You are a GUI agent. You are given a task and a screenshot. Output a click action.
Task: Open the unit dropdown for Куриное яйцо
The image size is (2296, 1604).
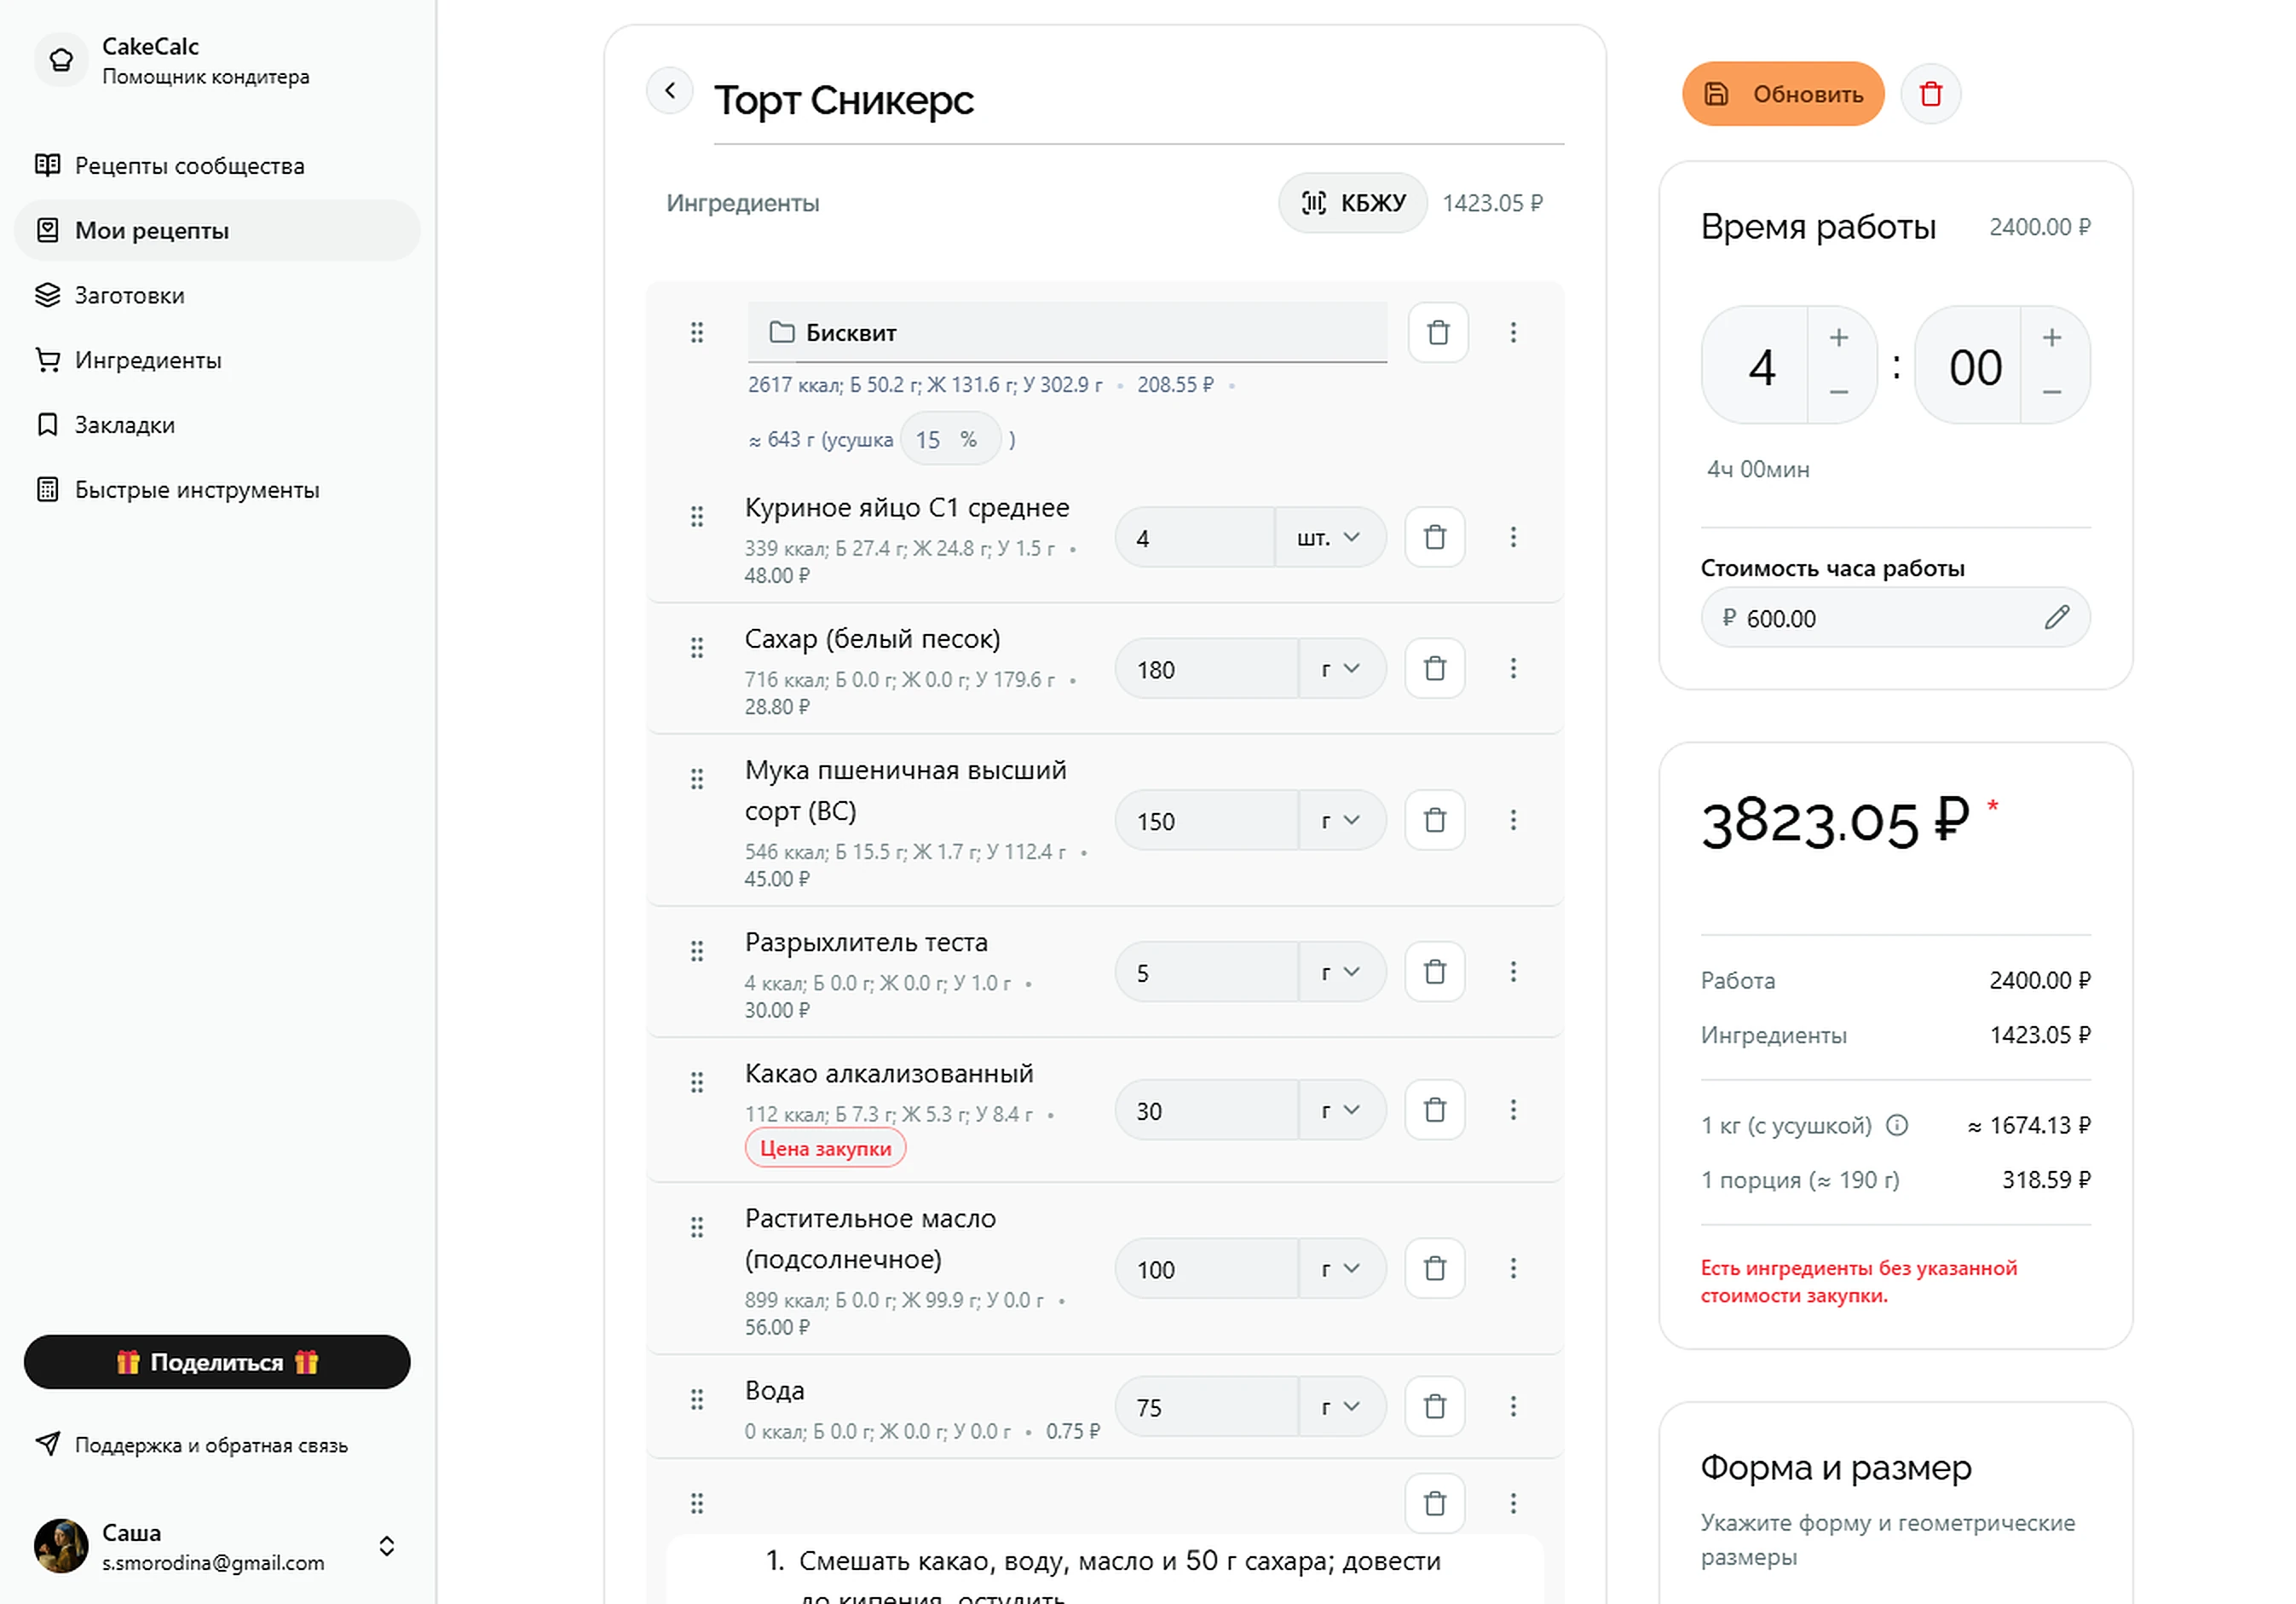click(x=1330, y=537)
